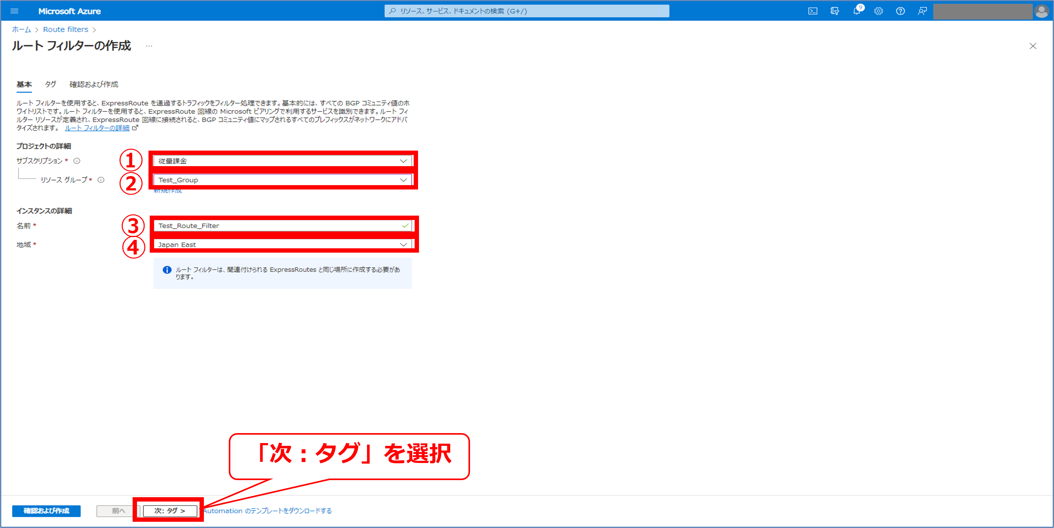
Task: Click the Route filters breadcrumb
Action: pos(65,30)
